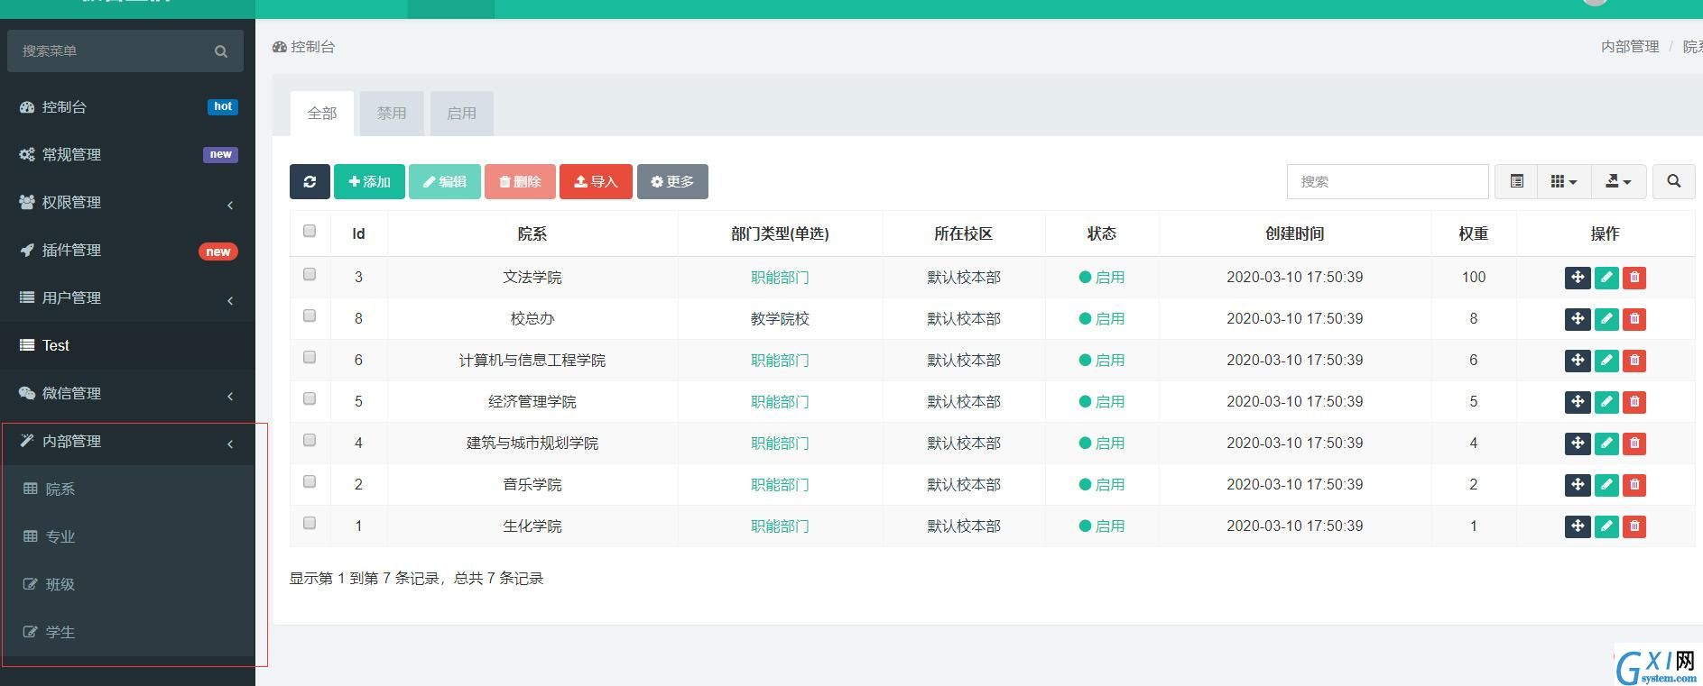Viewport: 1703px width, 686px height.
Task: Delete the 建筑与城市规划学院 row
Action: coord(1634,444)
